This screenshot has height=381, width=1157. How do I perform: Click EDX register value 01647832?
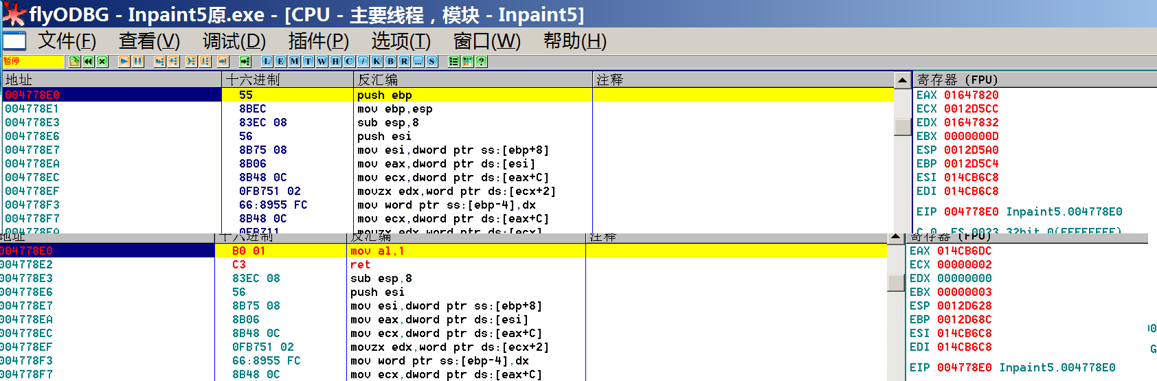click(x=971, y=122)
